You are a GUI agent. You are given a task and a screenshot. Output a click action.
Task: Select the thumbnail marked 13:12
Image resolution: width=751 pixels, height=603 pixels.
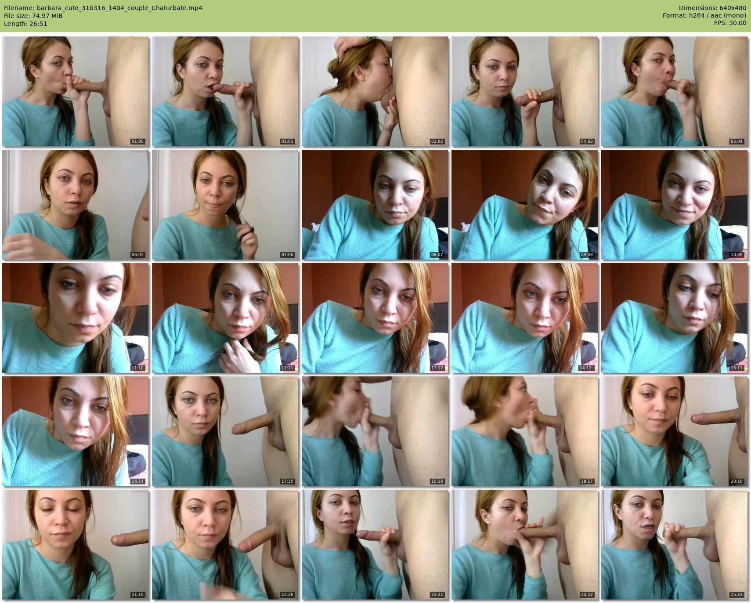pos(375,318)
